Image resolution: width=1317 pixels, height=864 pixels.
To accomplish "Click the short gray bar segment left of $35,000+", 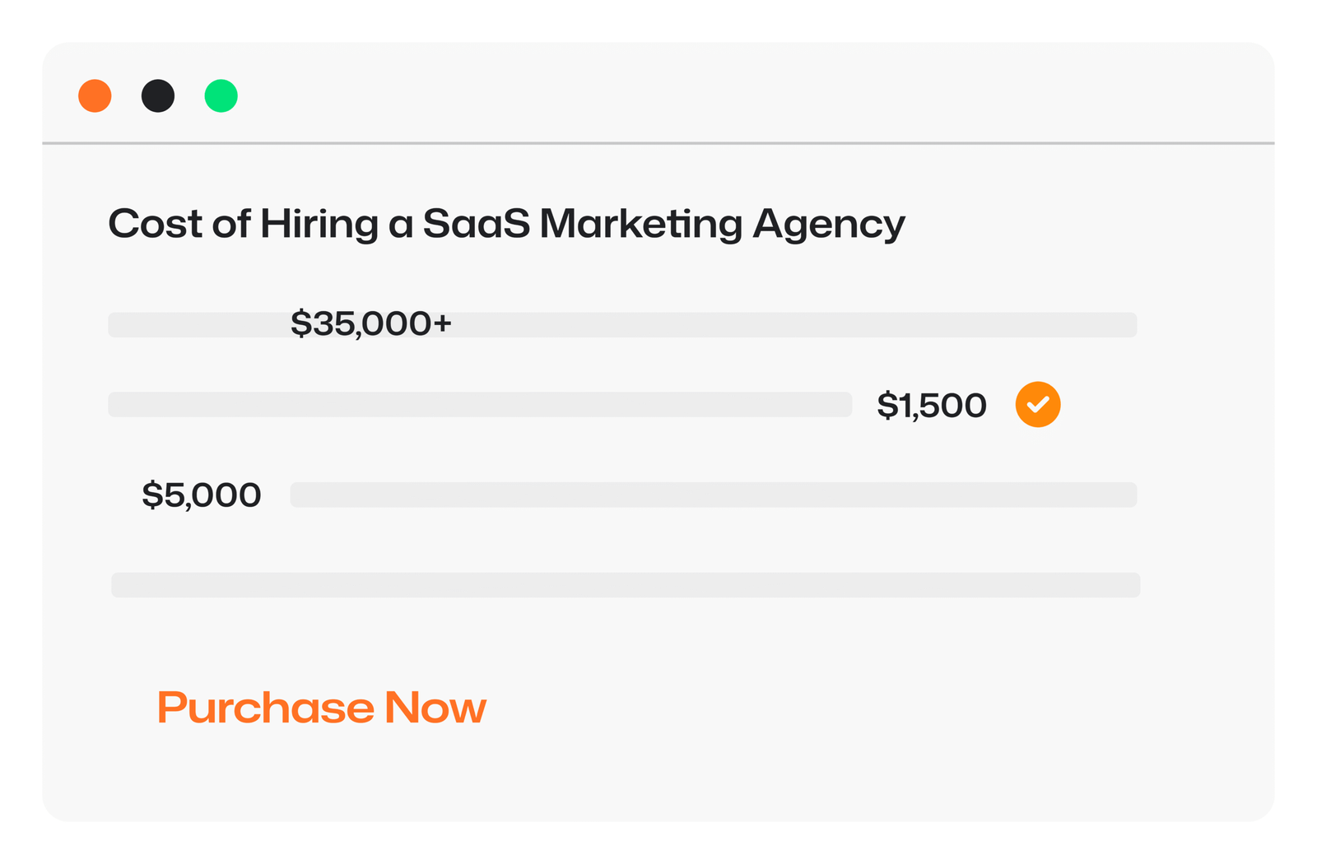I will [198, 325].
